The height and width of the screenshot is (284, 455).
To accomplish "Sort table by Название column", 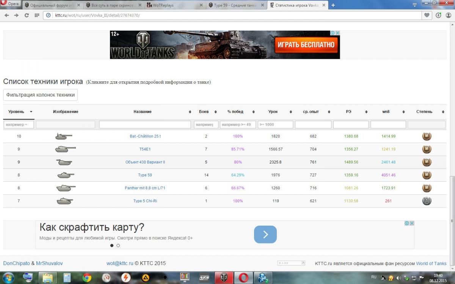I will tap(145, 112).
